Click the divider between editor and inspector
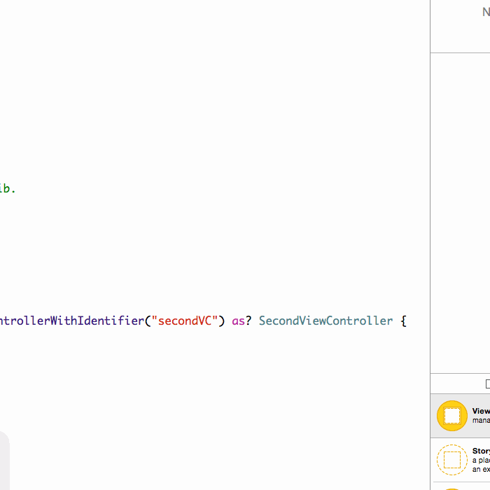 430,210
